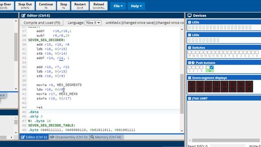
Task: Toggle push button 2
Action: click(x=194, y=67)
